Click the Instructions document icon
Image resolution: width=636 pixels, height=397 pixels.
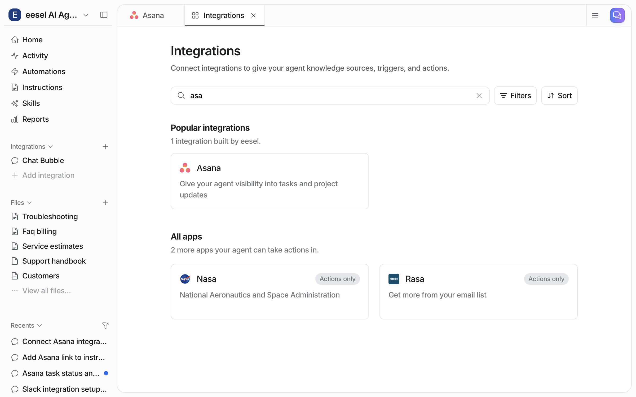point(15,87)
